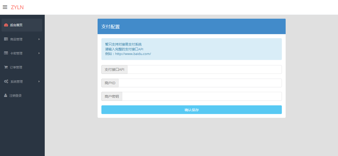The height and width of the screenshot is (156, 338).
Task: Expand the 商品管理 submenu arrow
Action: (x=39, y=39)
